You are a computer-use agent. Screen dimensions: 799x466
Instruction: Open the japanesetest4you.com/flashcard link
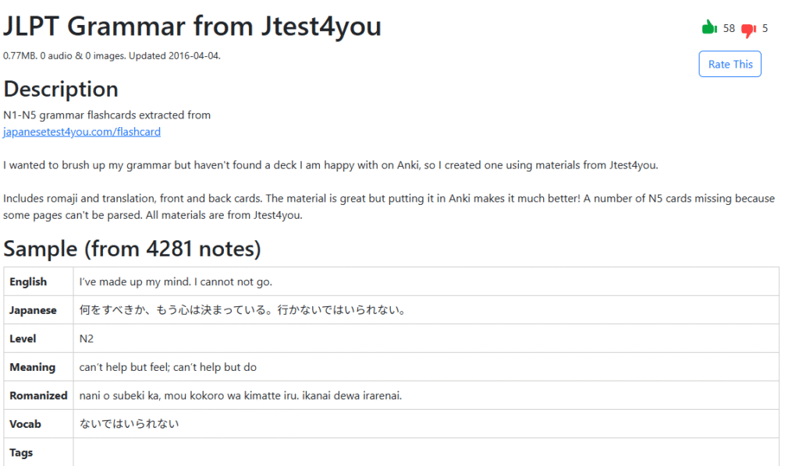[x=81, y=132]
